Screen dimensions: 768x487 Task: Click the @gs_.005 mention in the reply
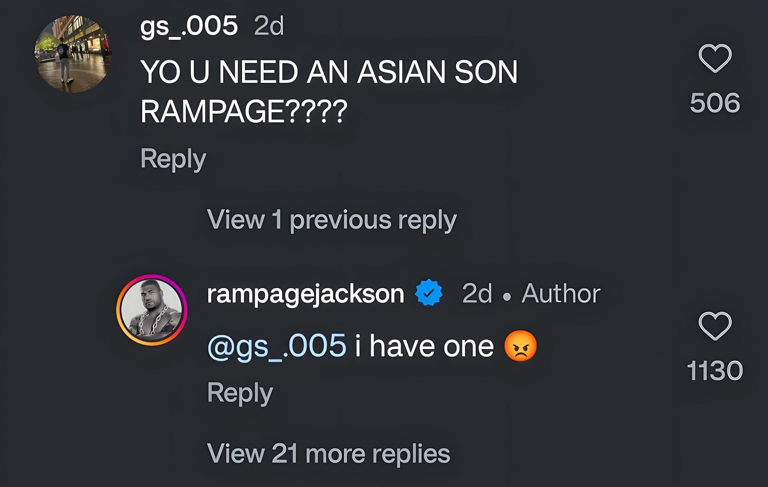point(277,347)
